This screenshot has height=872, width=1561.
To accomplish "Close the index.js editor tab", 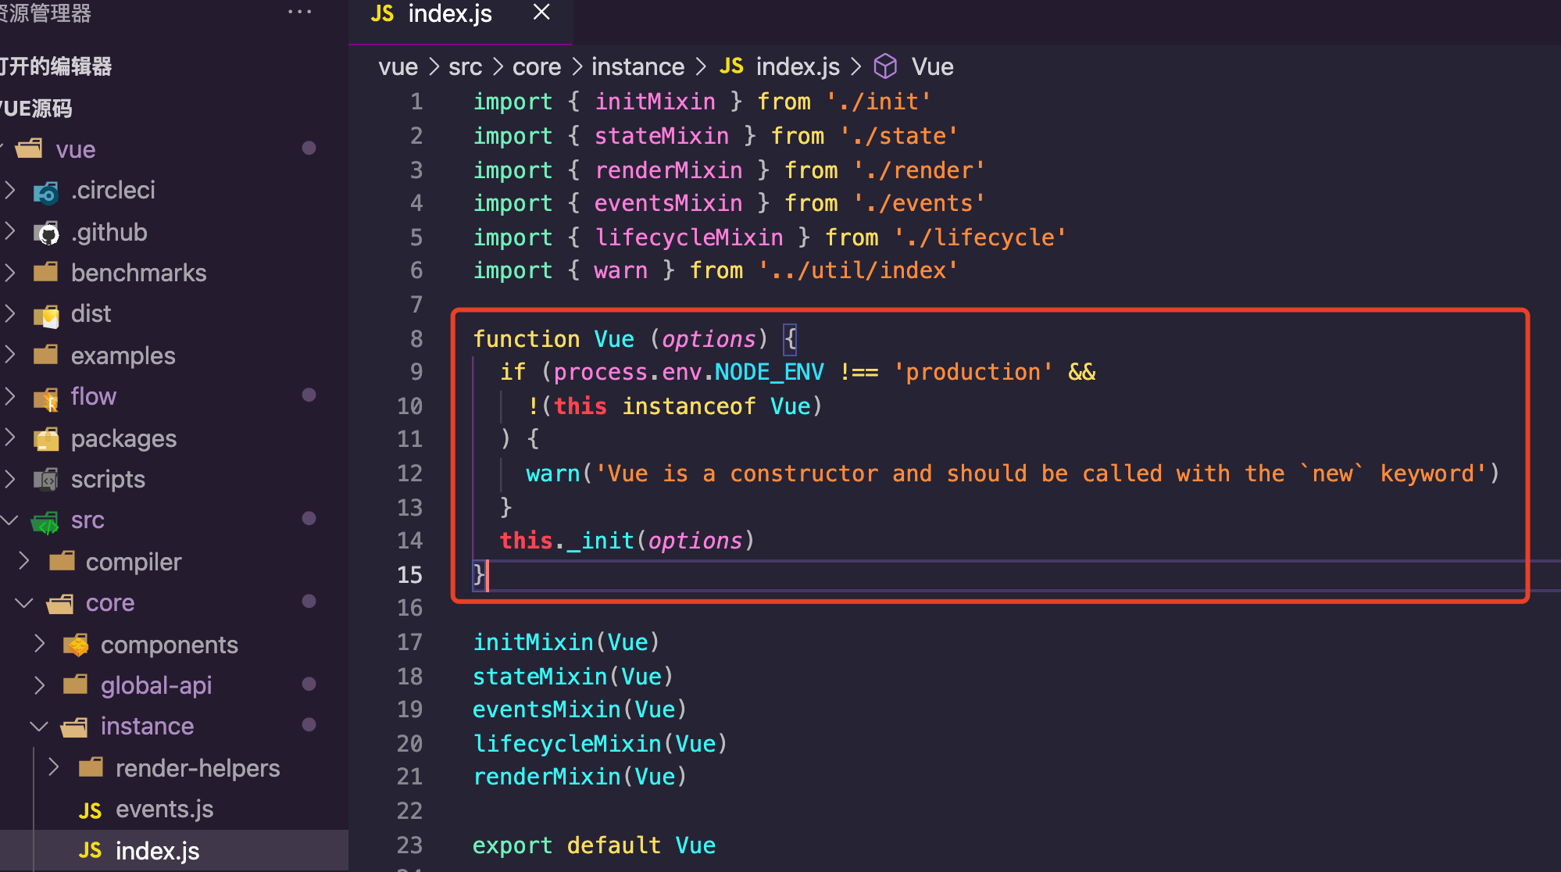I will click(541, 13).
